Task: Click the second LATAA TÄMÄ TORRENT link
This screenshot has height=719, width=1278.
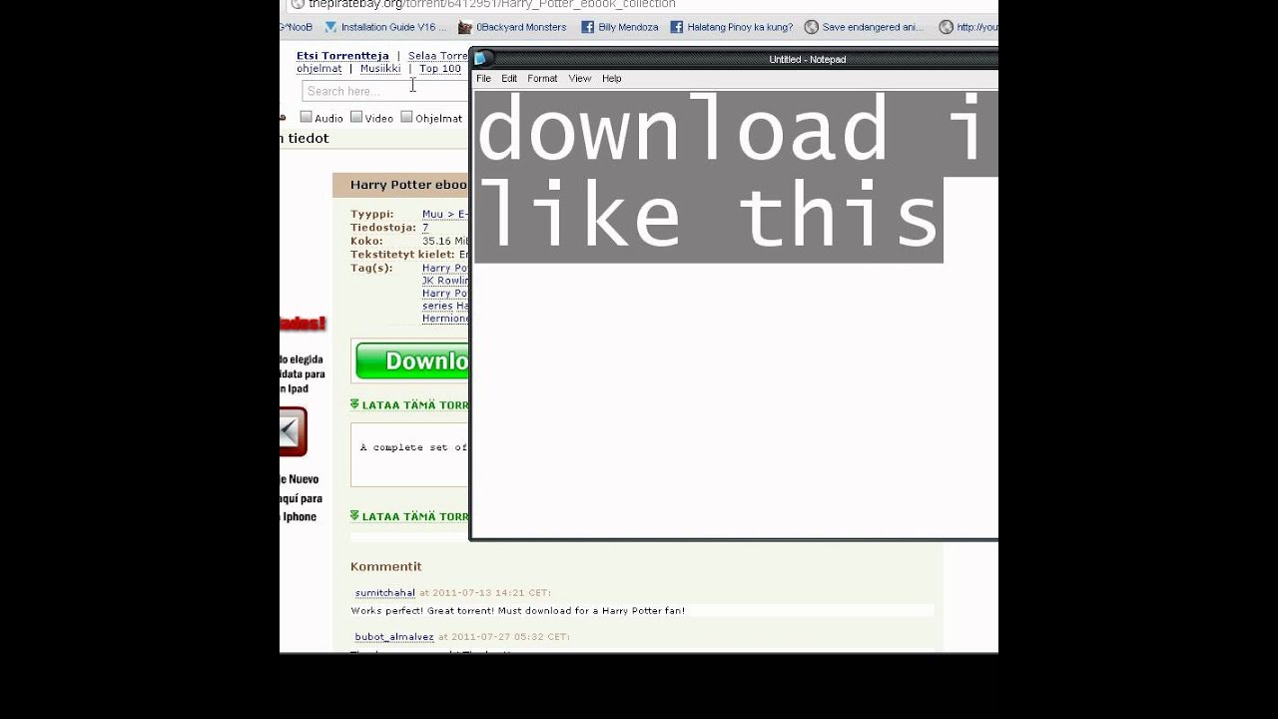Action: pyautogui.click(x=410, y=516)
